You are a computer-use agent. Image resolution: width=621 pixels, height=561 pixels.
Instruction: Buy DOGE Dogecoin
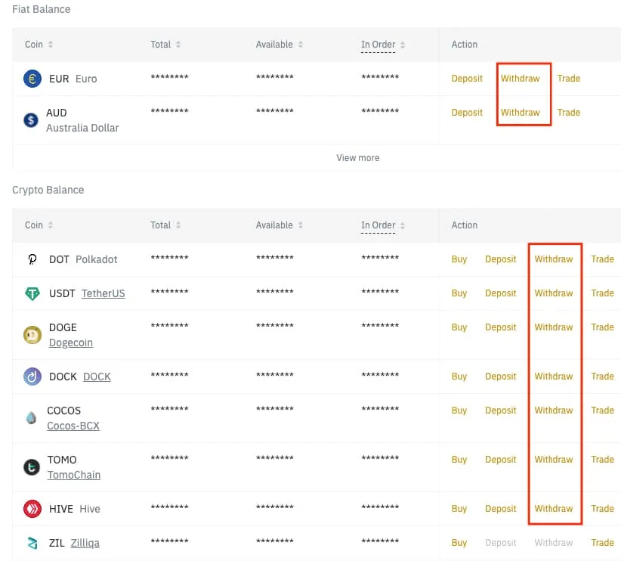click(x=459, y=327)
